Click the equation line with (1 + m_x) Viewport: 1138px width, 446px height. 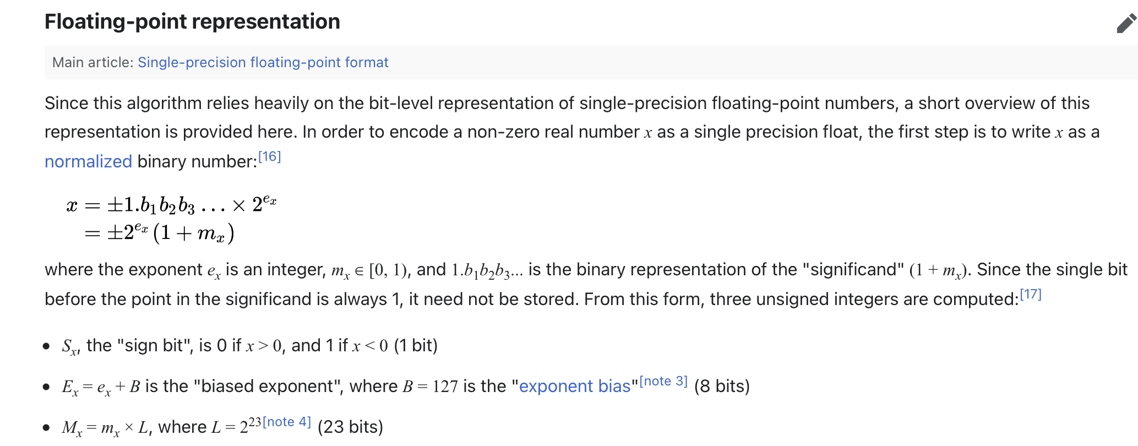tap(160, 233)
